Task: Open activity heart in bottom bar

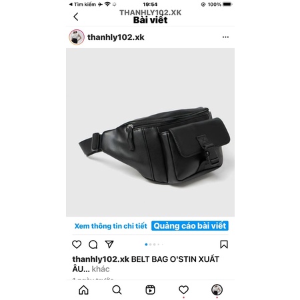Action: (183, 290)
